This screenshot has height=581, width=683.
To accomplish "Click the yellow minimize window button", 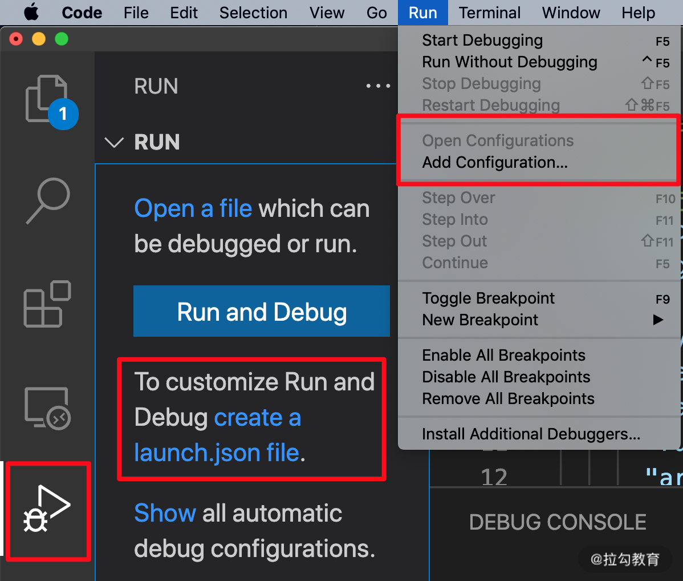I will point(39,39).
